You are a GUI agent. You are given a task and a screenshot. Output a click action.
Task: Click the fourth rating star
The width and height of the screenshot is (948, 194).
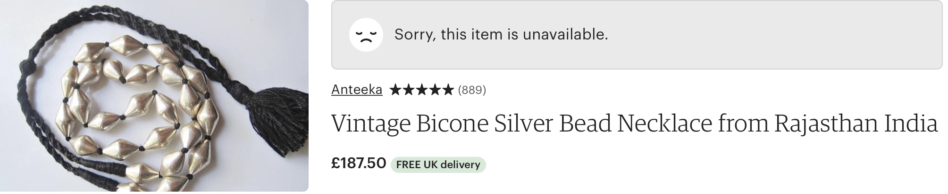click(435, 90)
